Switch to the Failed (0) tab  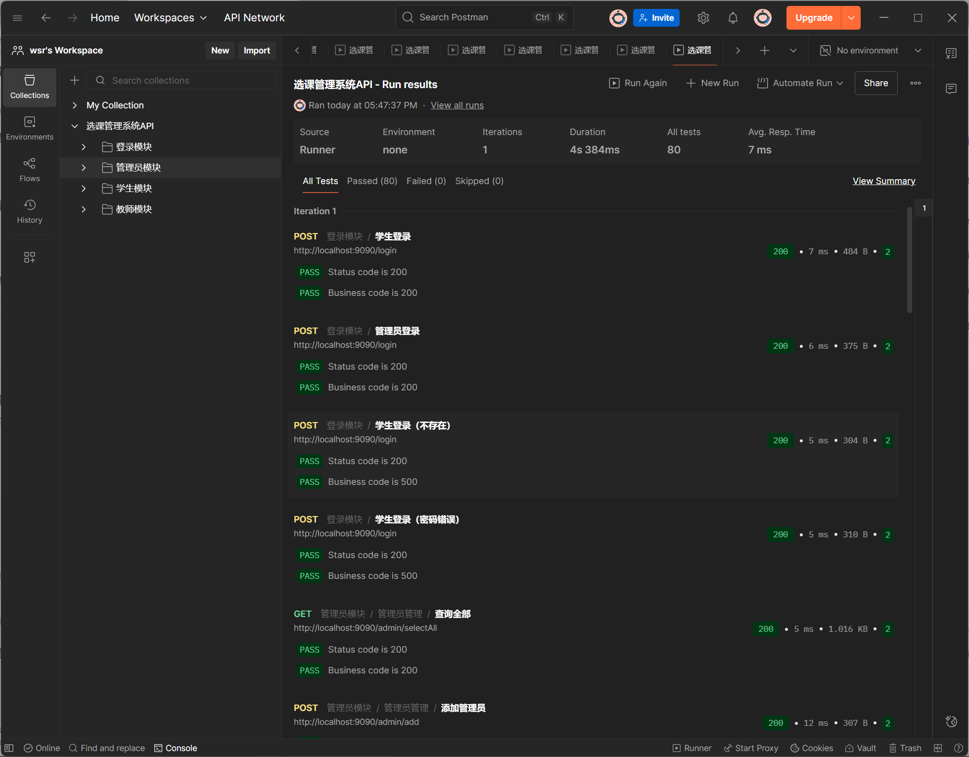[x=426, y=181]
